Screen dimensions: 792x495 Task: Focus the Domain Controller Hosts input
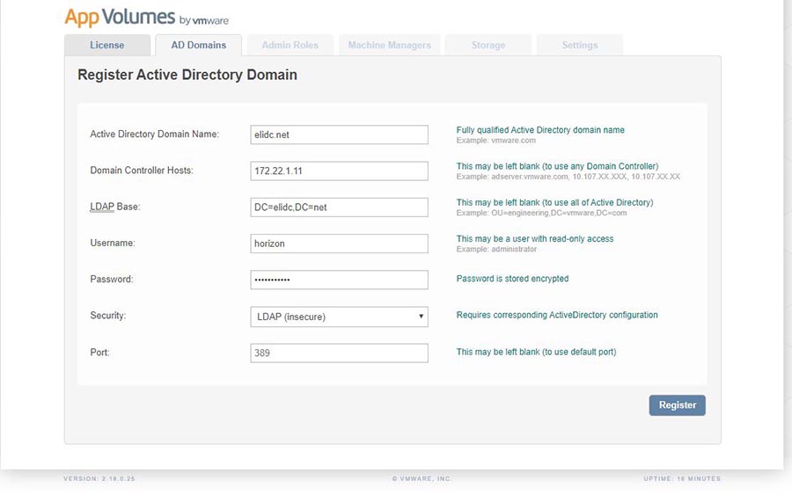[x=339, y=171]
